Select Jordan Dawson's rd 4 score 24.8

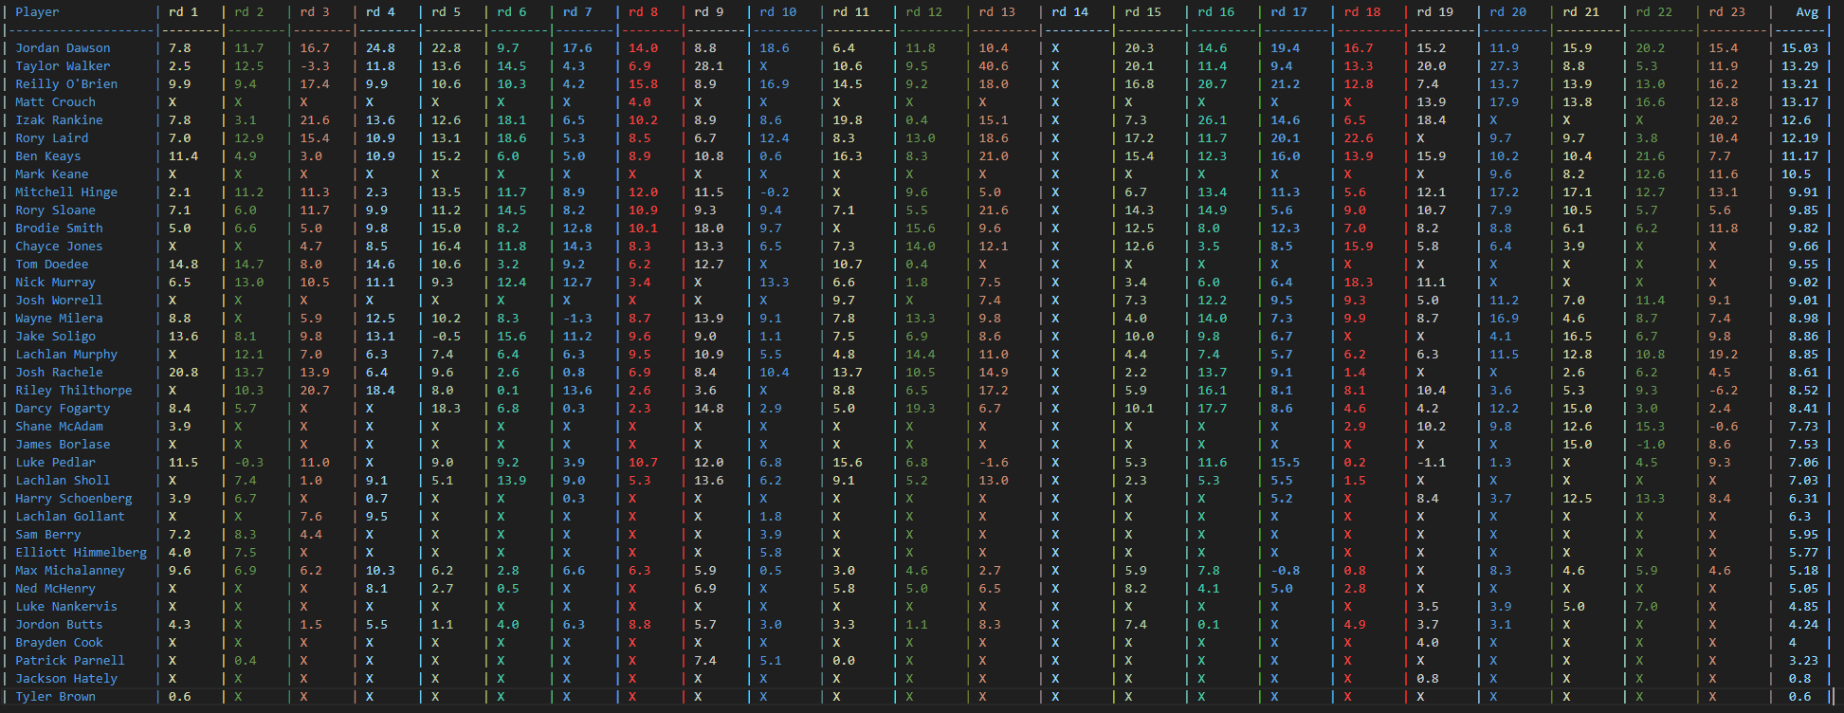(380, 48)
